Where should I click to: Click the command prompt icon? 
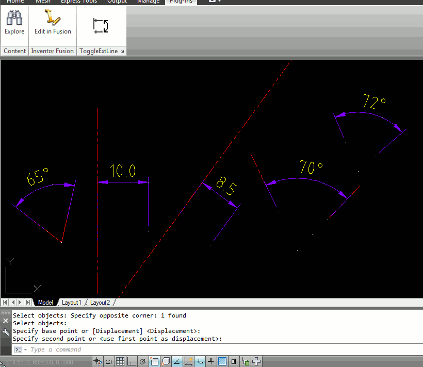[18, 350]
